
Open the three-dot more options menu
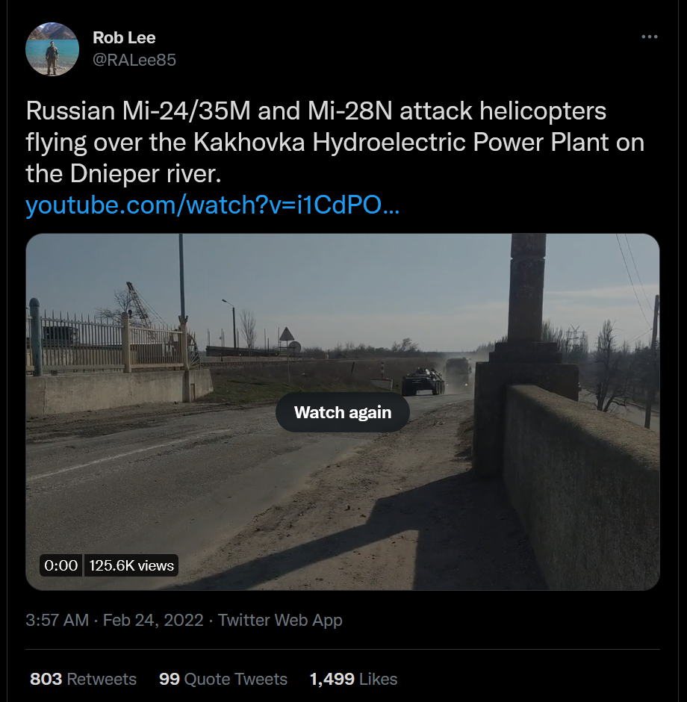point(650,37)
